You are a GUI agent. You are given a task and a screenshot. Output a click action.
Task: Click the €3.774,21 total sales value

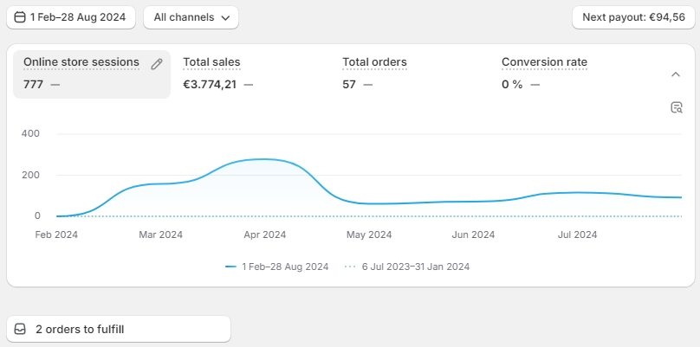[211, 84]
